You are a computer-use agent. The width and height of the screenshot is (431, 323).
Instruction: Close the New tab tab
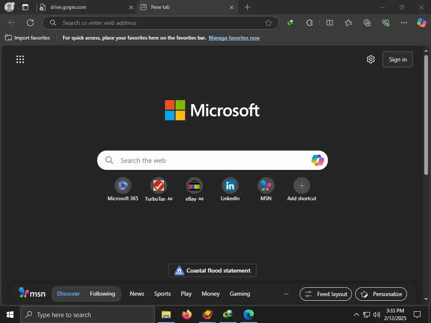(x=232, y=8)
